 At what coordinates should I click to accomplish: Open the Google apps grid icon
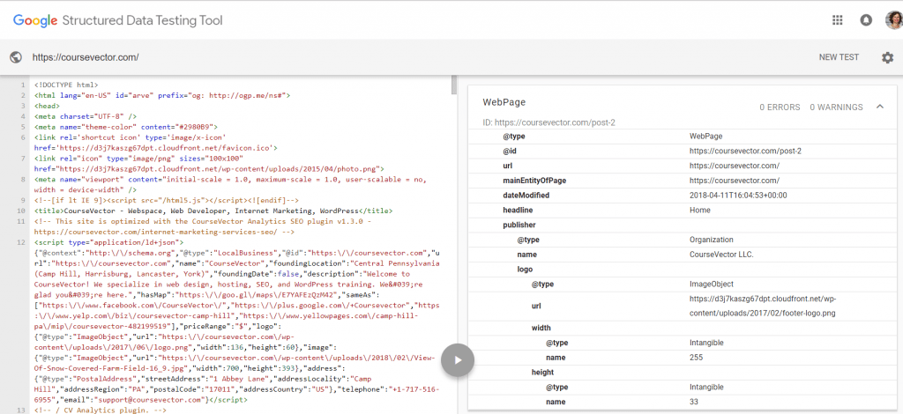tap(838, 21)
